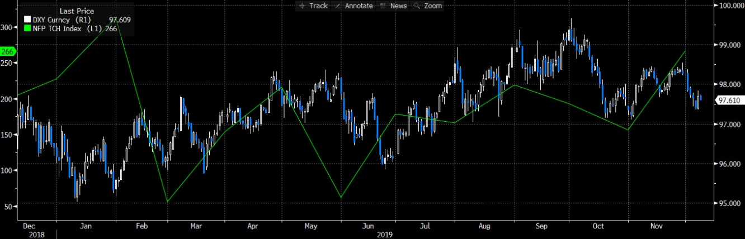Viewport: 745px width, 239px height.
Task: Enable Track mode via its label
Action: [318, 6]
